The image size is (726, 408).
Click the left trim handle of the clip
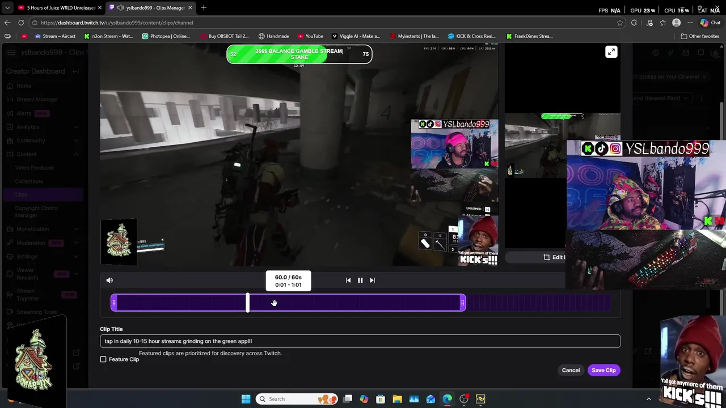[x=114, y=303]
